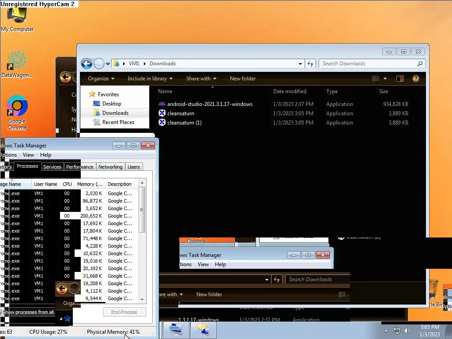Screen dimensions: 452x339
Task: Open Help menu in left Task Manager
Action: pos(45,155)
